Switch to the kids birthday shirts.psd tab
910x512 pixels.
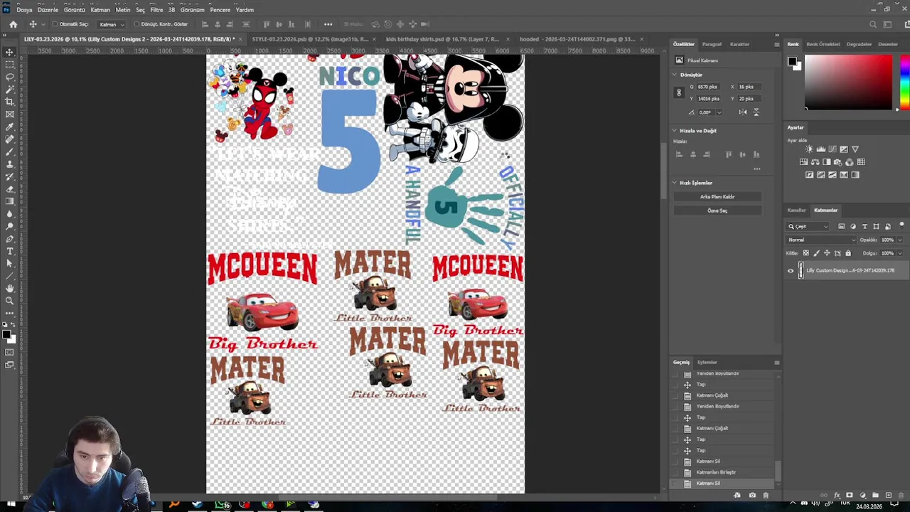442,39
